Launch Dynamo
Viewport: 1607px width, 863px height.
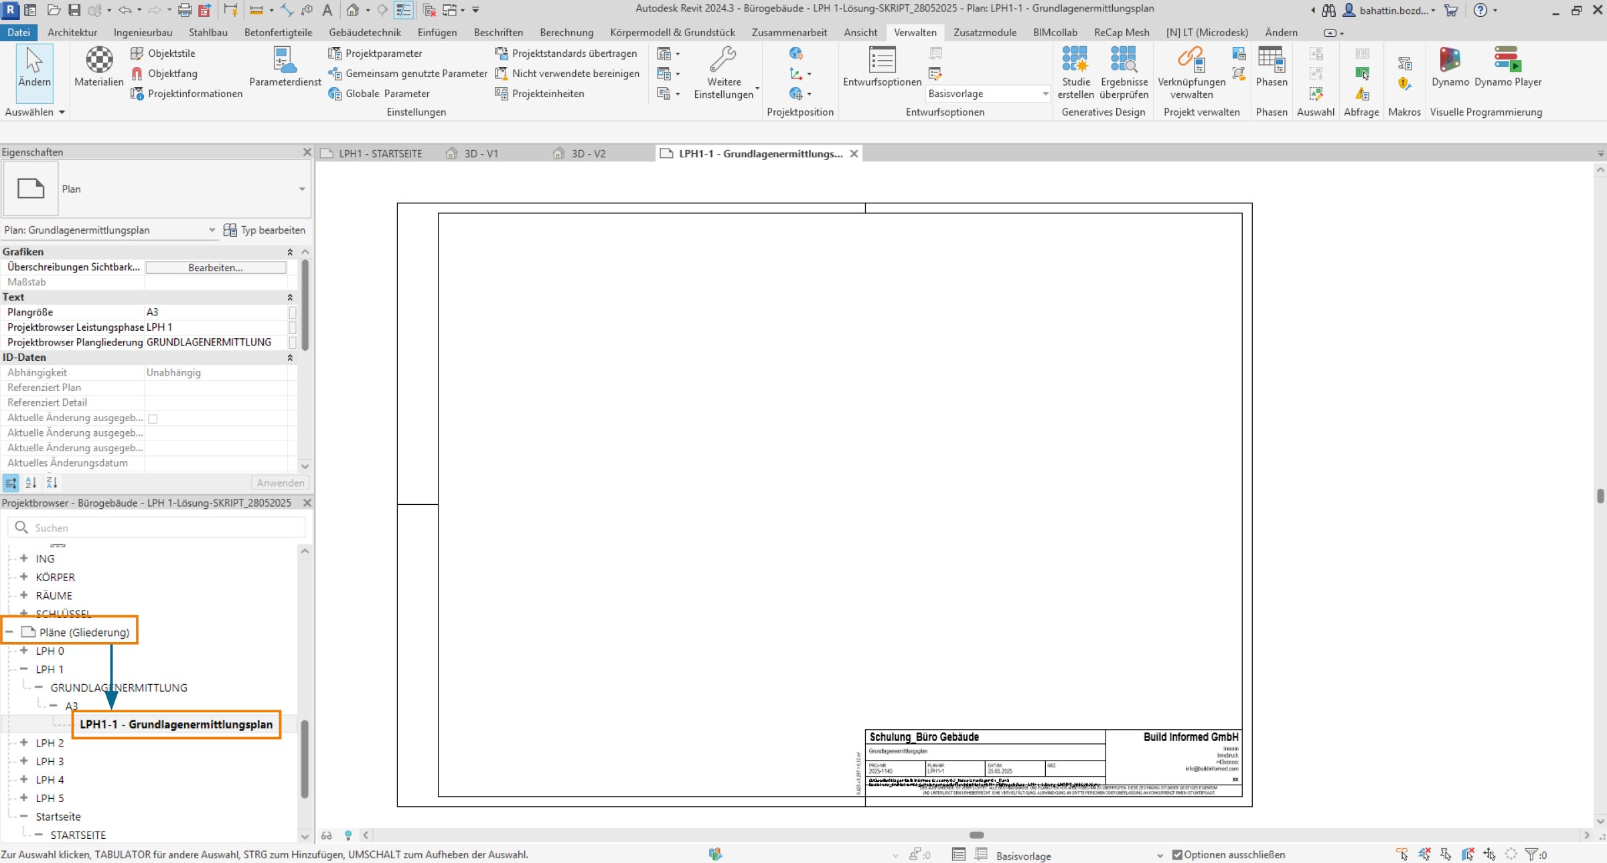click(x=1450, y=67)
